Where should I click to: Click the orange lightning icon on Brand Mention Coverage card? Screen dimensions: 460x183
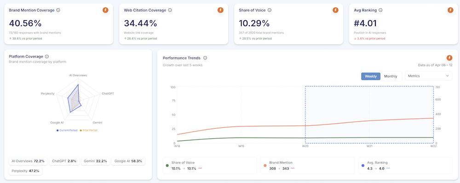click(x=105, y=10)
